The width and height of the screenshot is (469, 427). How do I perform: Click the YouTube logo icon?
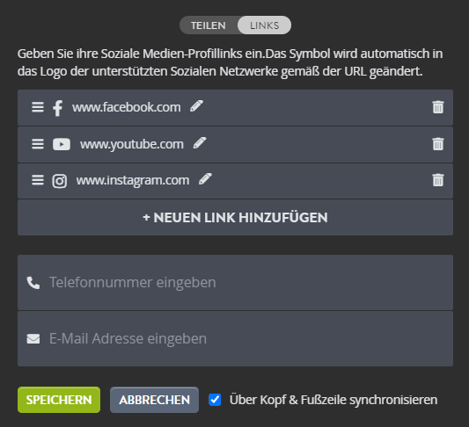pyautogui.click(x=62, y=144)
